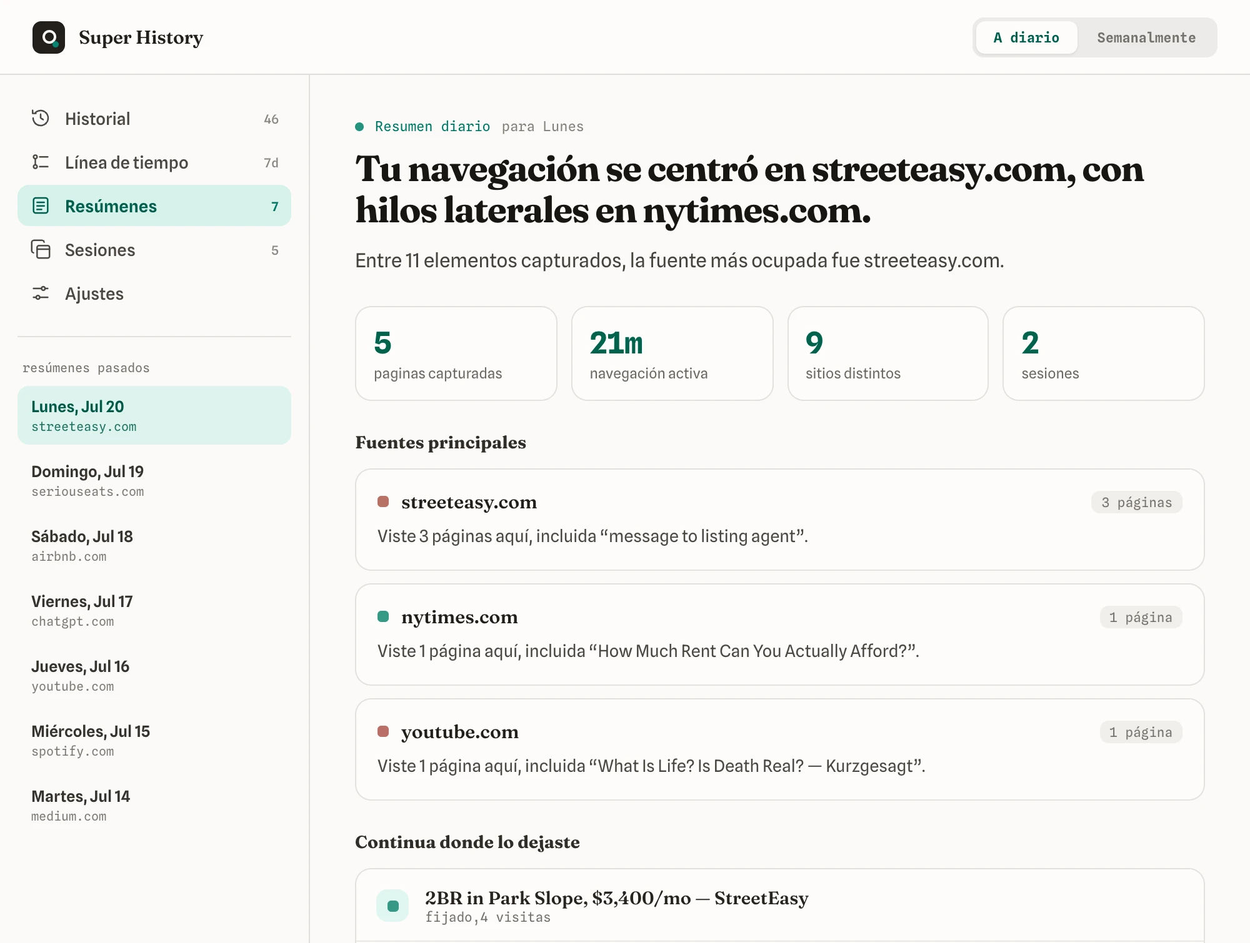The image size is (1250, 943).
Task: Open the Martes, Jul 14 summary
Action: pos(154,805)
